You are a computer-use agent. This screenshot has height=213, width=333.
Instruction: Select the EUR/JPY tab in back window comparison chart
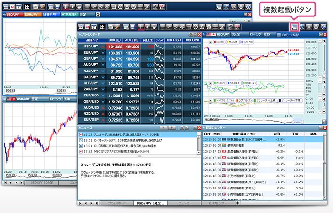[x=32, y=15]
